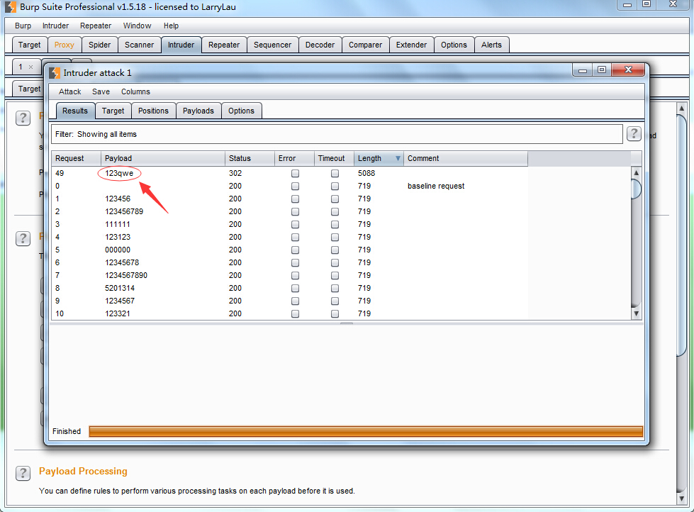
Task: Open the Sequencer tab
Action: [273, 45]
